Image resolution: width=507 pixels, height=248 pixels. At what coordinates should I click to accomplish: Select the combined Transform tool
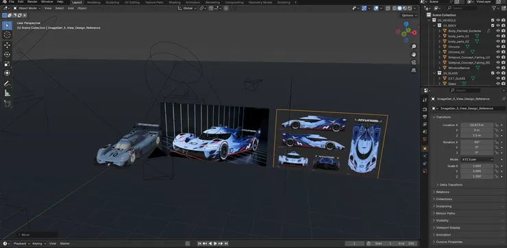point(7,73)
